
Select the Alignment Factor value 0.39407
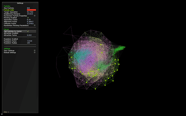pyautogui.click(x=30, y=22)
